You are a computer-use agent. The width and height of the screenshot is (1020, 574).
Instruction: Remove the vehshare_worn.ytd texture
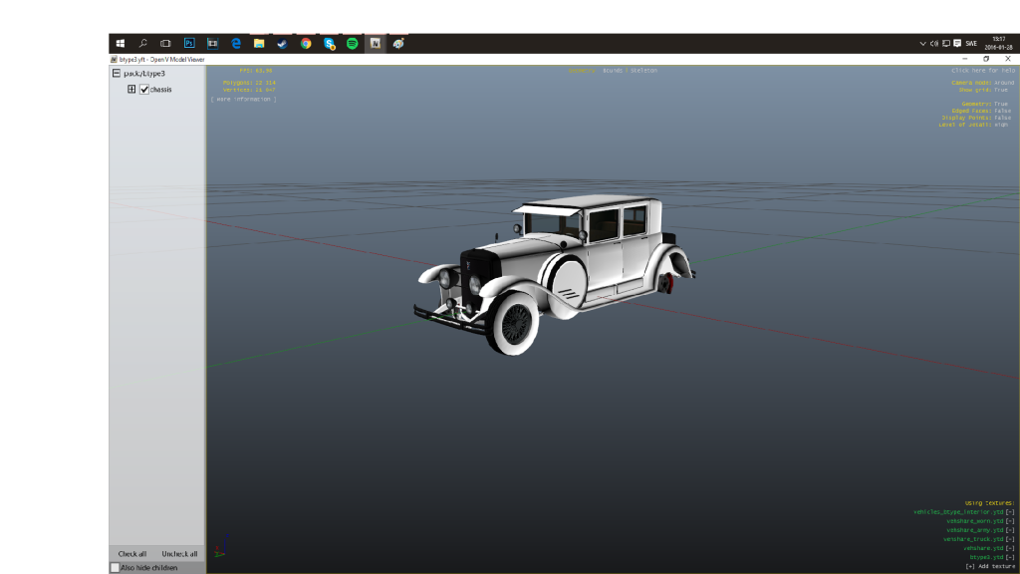(x=1010, y=521)
